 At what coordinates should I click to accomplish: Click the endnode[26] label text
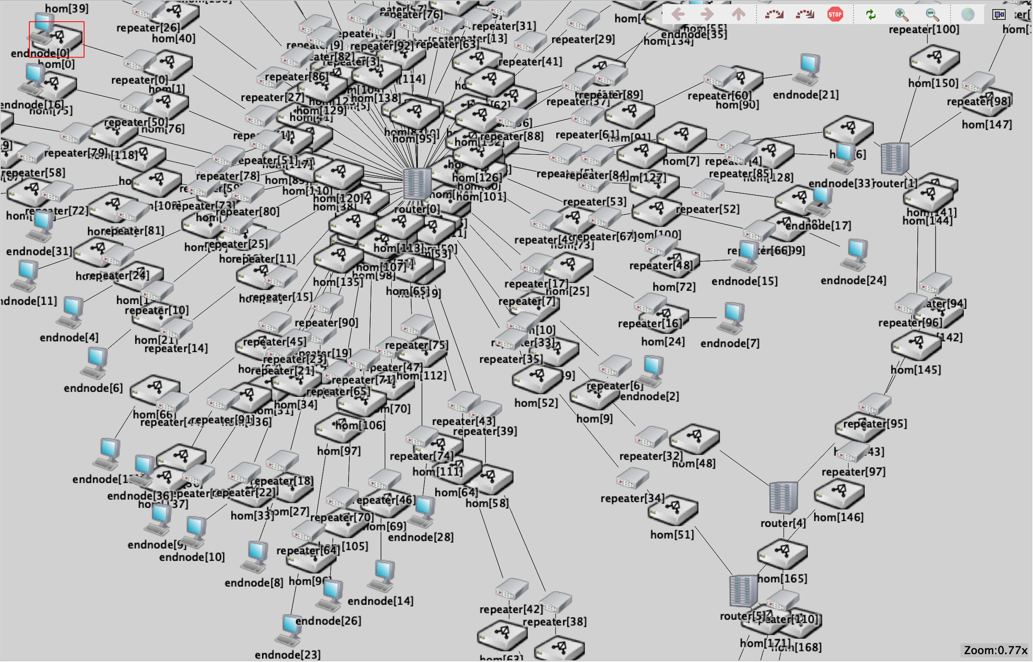click(329, 621)
